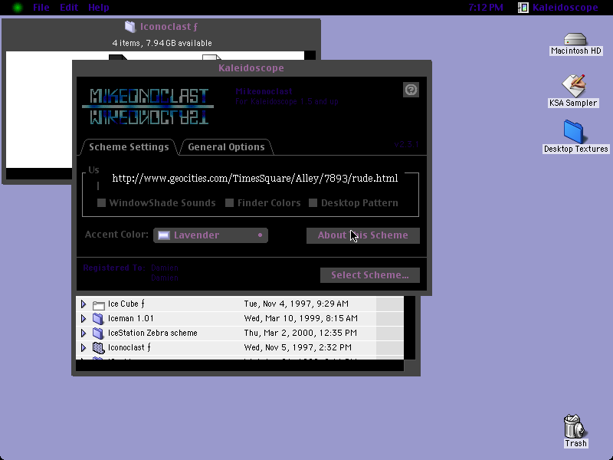Select the KSA Sampler desktop icon

pyautogui.click(x=573, y=85)
